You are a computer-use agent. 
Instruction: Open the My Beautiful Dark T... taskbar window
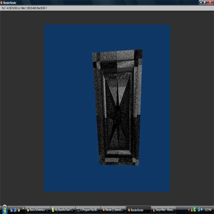pyautogui.click(x=62, y=210)
